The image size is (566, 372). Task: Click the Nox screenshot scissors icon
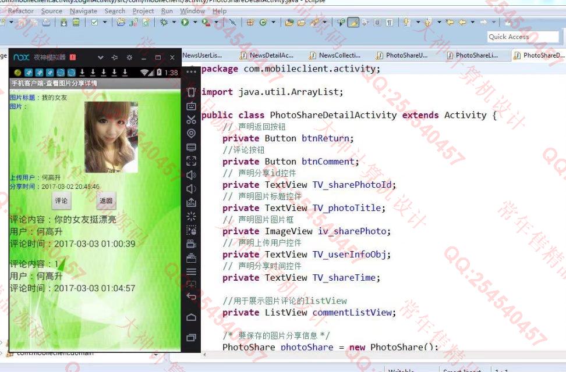[192, 119]
